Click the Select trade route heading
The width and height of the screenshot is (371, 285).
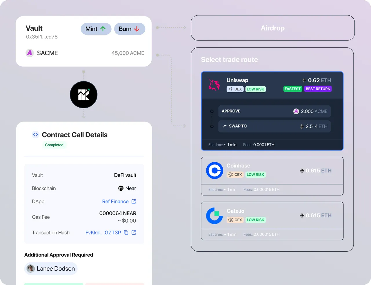pos(229,60)
